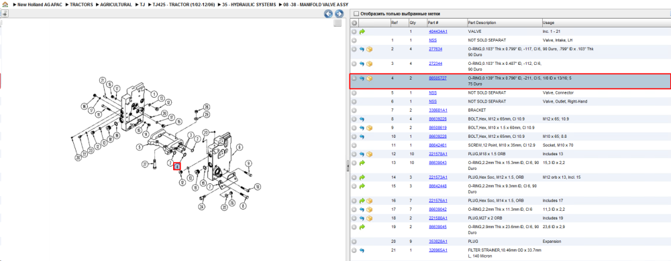The width and height of the screenshot is (671, 261).
Task: Open TRACTORS breadcrumb
Action: [81, 4]
